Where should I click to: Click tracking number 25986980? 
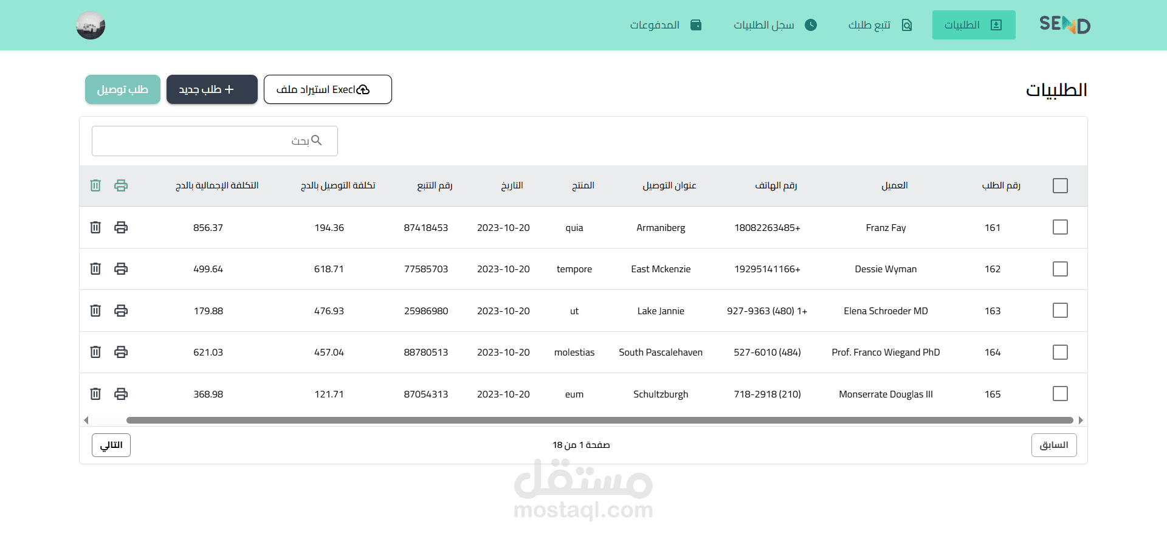point(426,311)
